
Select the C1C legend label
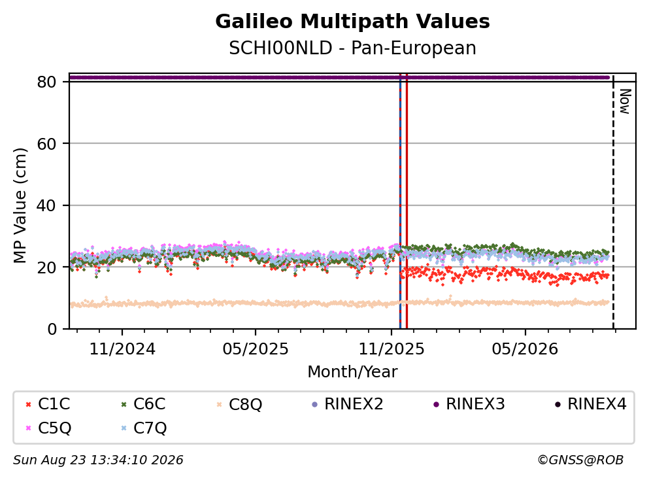click(54, 403)
